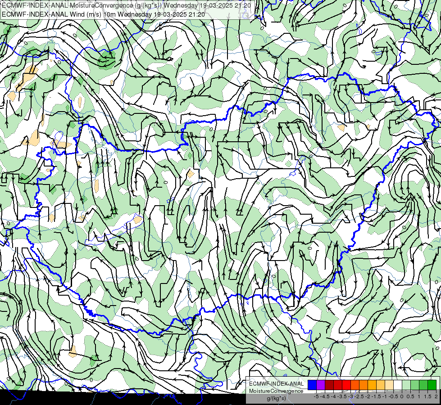Click the -5 tick label on the legend
The width and height of the screenshot is (441, 405).
316,396
